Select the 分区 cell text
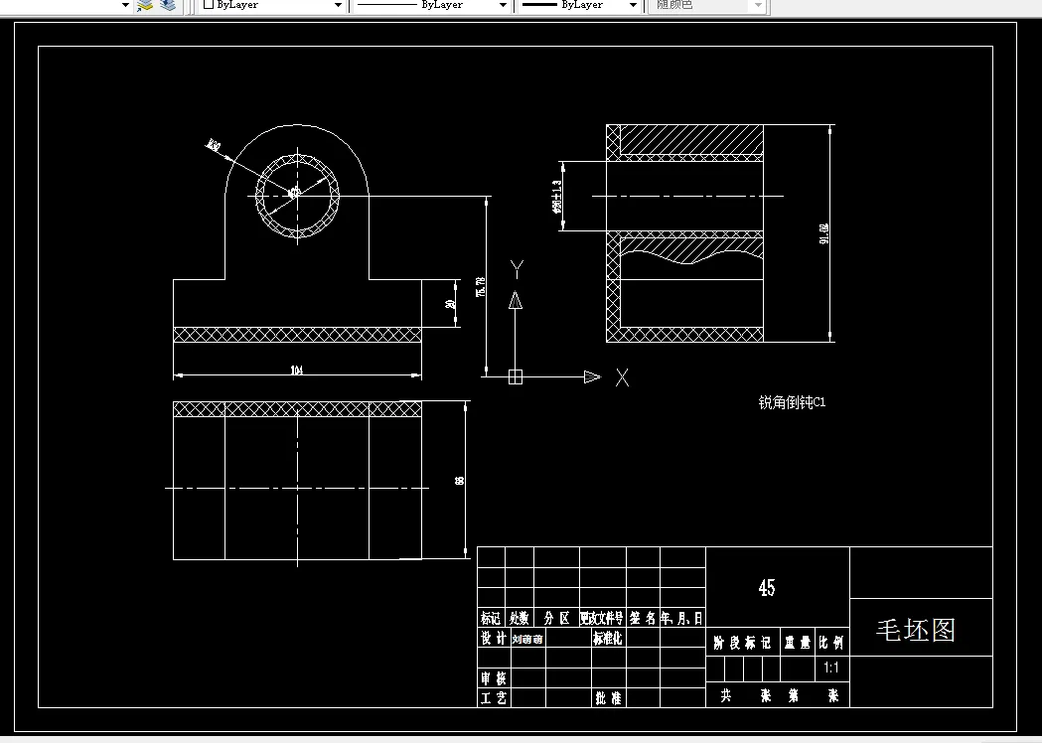 (x=556, y=618)
